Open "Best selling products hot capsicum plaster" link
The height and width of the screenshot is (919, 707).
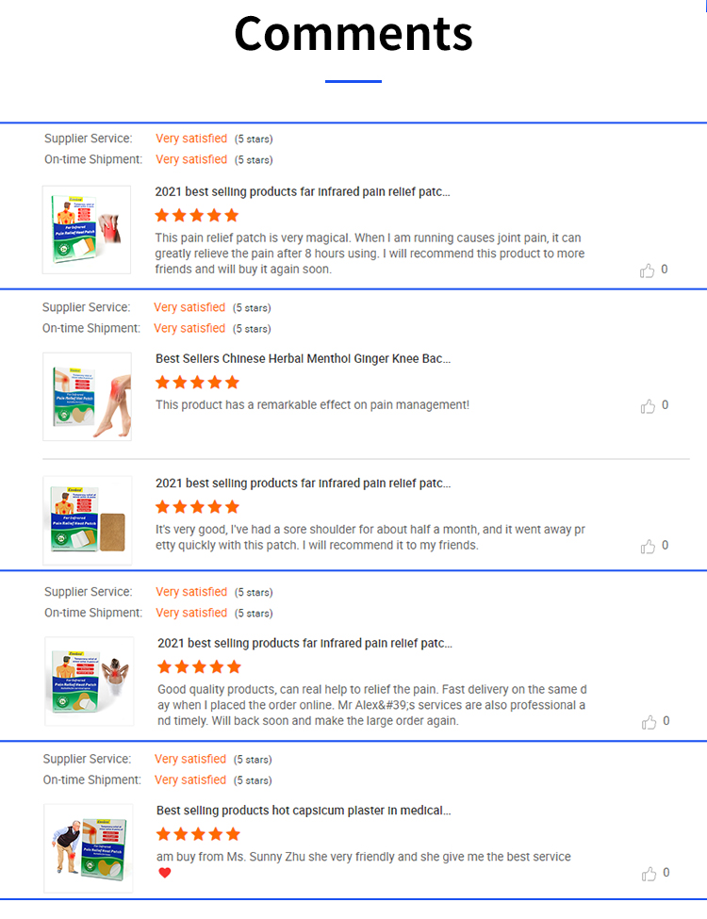click(x=303, y=811)
